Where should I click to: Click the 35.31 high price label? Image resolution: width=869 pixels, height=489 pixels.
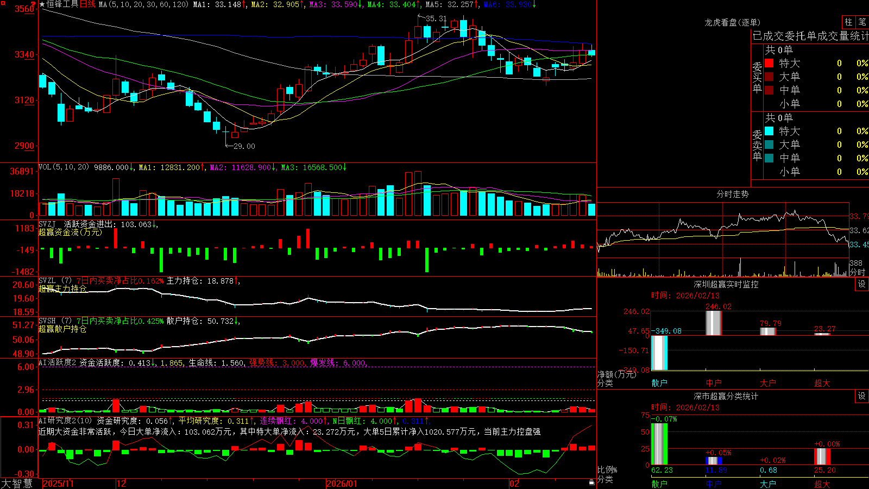coord(436,18)
